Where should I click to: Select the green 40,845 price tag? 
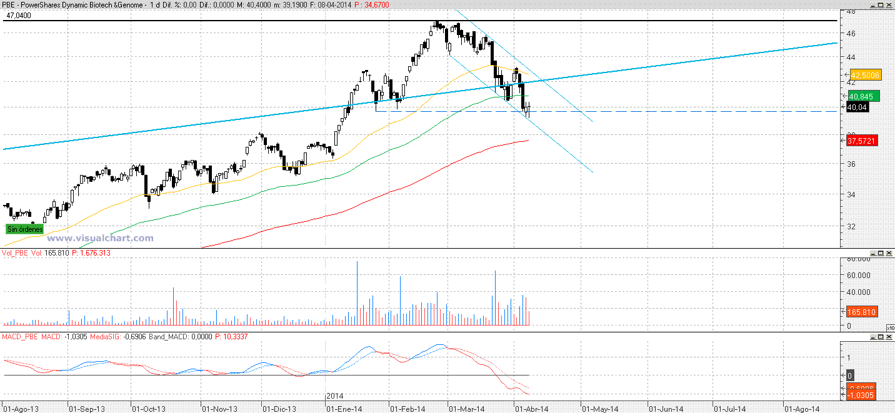862,96
